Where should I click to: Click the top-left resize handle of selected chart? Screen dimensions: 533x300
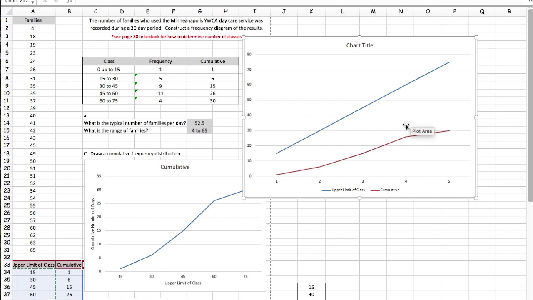pos(244,37)
